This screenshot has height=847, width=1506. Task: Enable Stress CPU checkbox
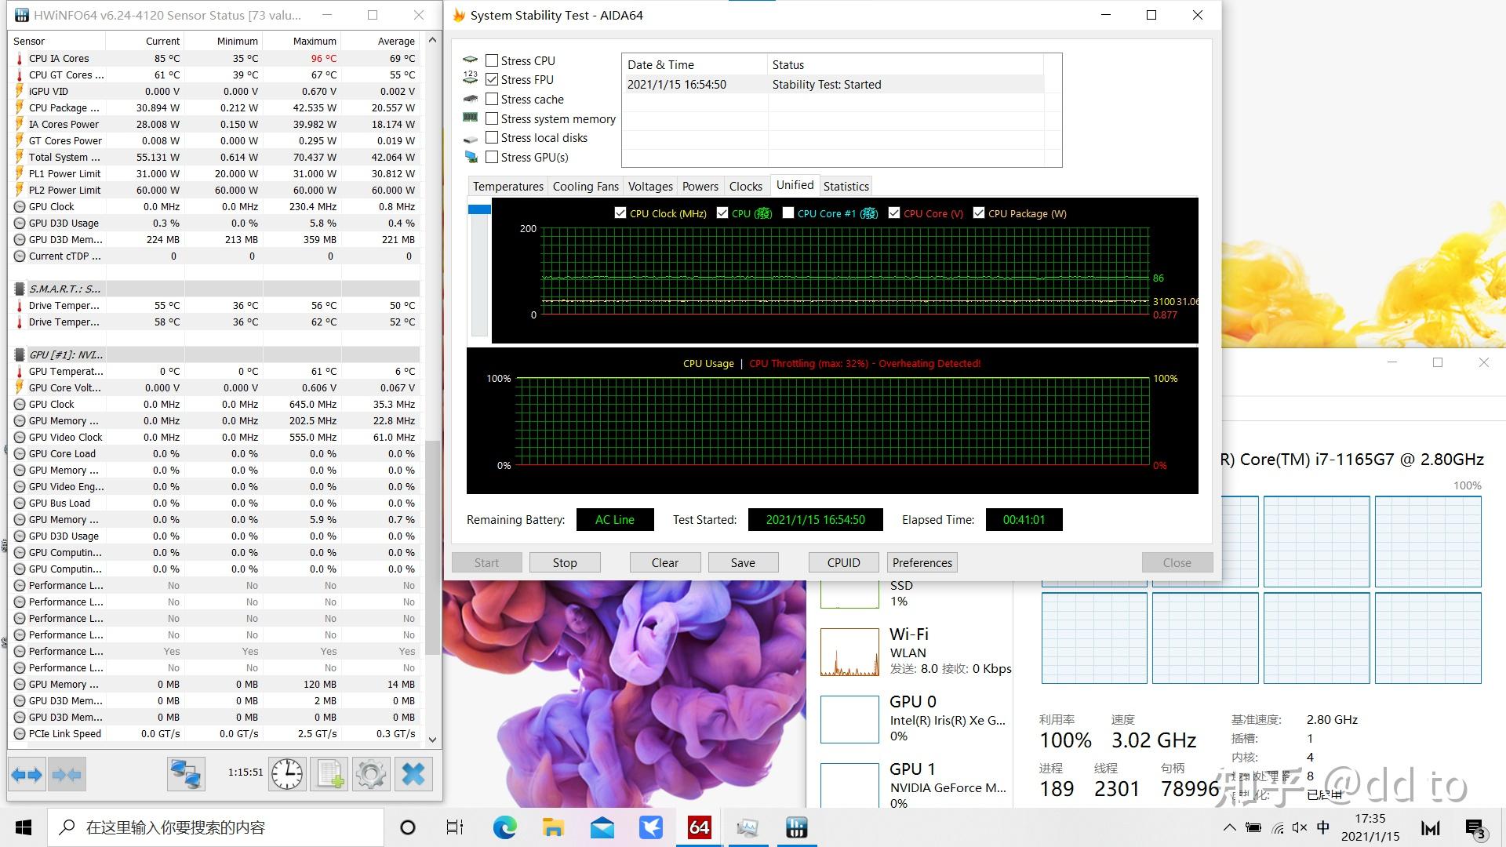492,60
